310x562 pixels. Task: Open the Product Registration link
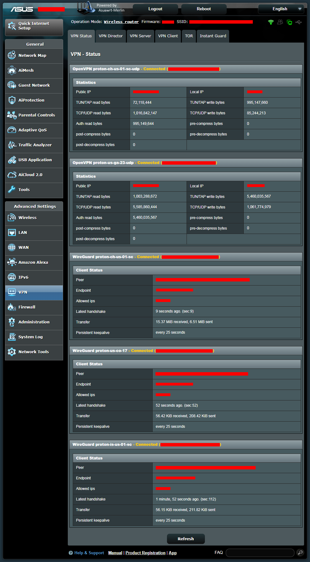click(146, 553)
